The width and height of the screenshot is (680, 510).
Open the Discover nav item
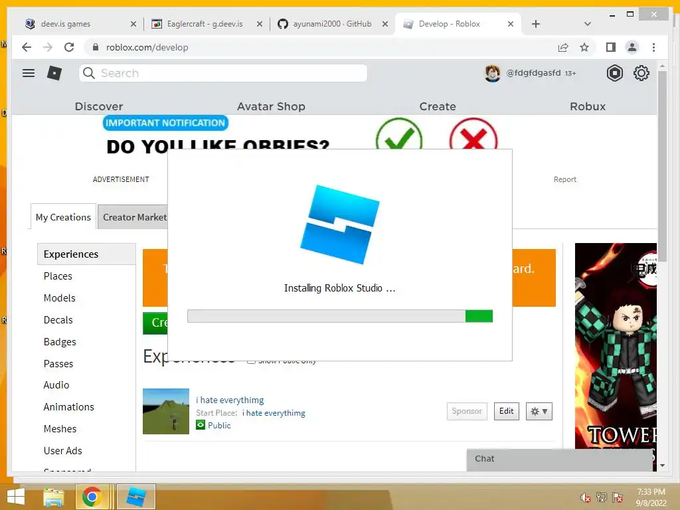[99, 106]
